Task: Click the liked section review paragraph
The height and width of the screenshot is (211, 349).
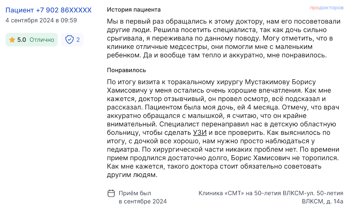Action: (223, 128)
